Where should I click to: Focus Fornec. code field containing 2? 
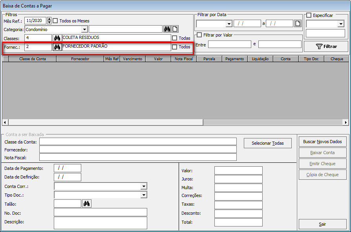coord(38,47)
